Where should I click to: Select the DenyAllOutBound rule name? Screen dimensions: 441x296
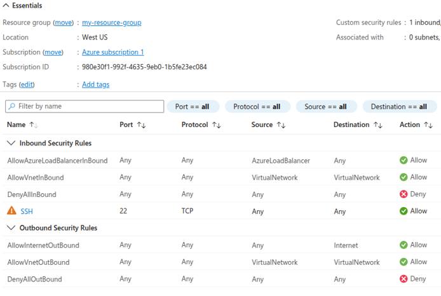tap(34, 279)
